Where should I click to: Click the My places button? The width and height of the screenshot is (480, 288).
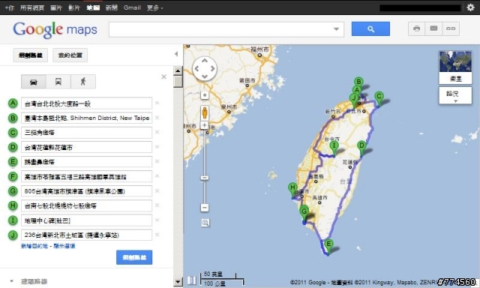pos(70,55)
